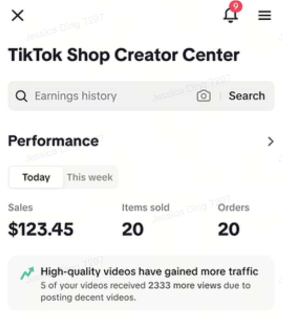Viewport: 282px width, 317px height.
Task: Select the Sales label
Action: [21, 208]
